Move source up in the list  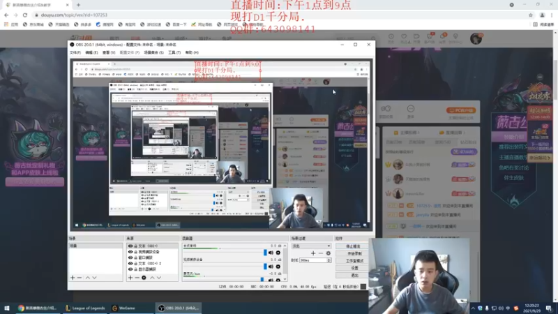click(x=152, y=277)
